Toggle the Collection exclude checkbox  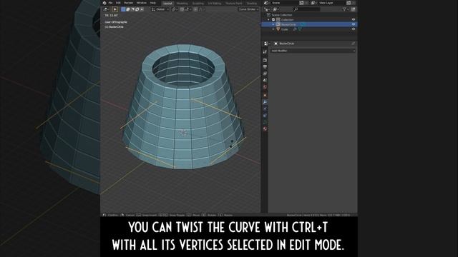pos(273,19)
